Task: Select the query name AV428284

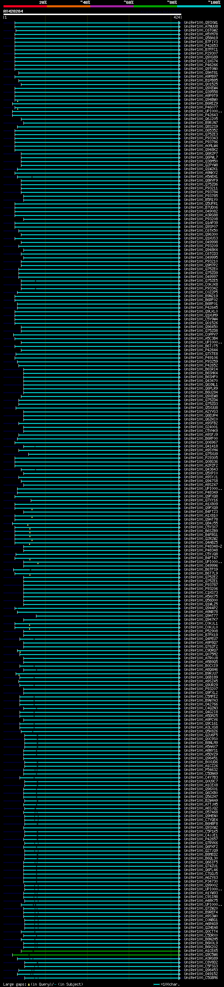Action: click(x=13, y=11)
